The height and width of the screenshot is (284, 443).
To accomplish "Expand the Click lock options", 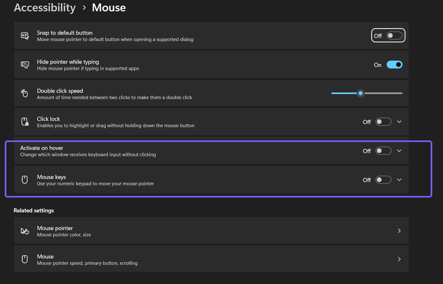I will (x=399, y=122).
